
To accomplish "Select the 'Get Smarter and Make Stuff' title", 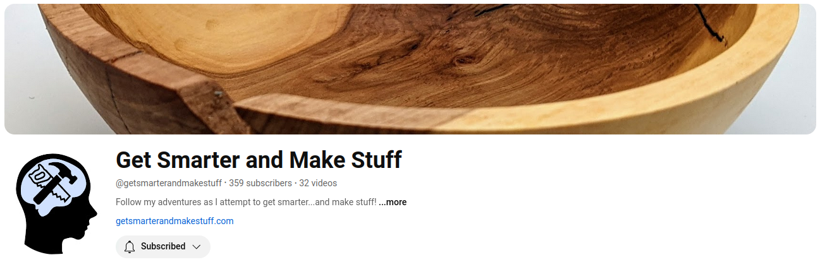I will (x=259, y=160).
